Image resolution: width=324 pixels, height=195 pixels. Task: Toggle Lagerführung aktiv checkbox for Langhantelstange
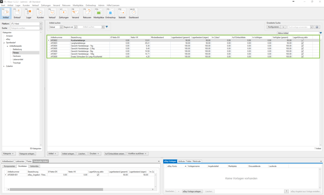coord(302,43)
